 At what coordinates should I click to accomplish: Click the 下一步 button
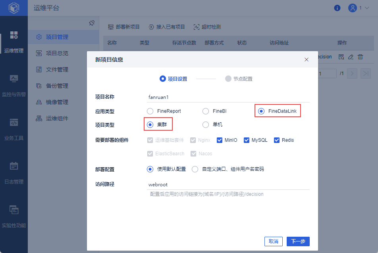point(298,241)
